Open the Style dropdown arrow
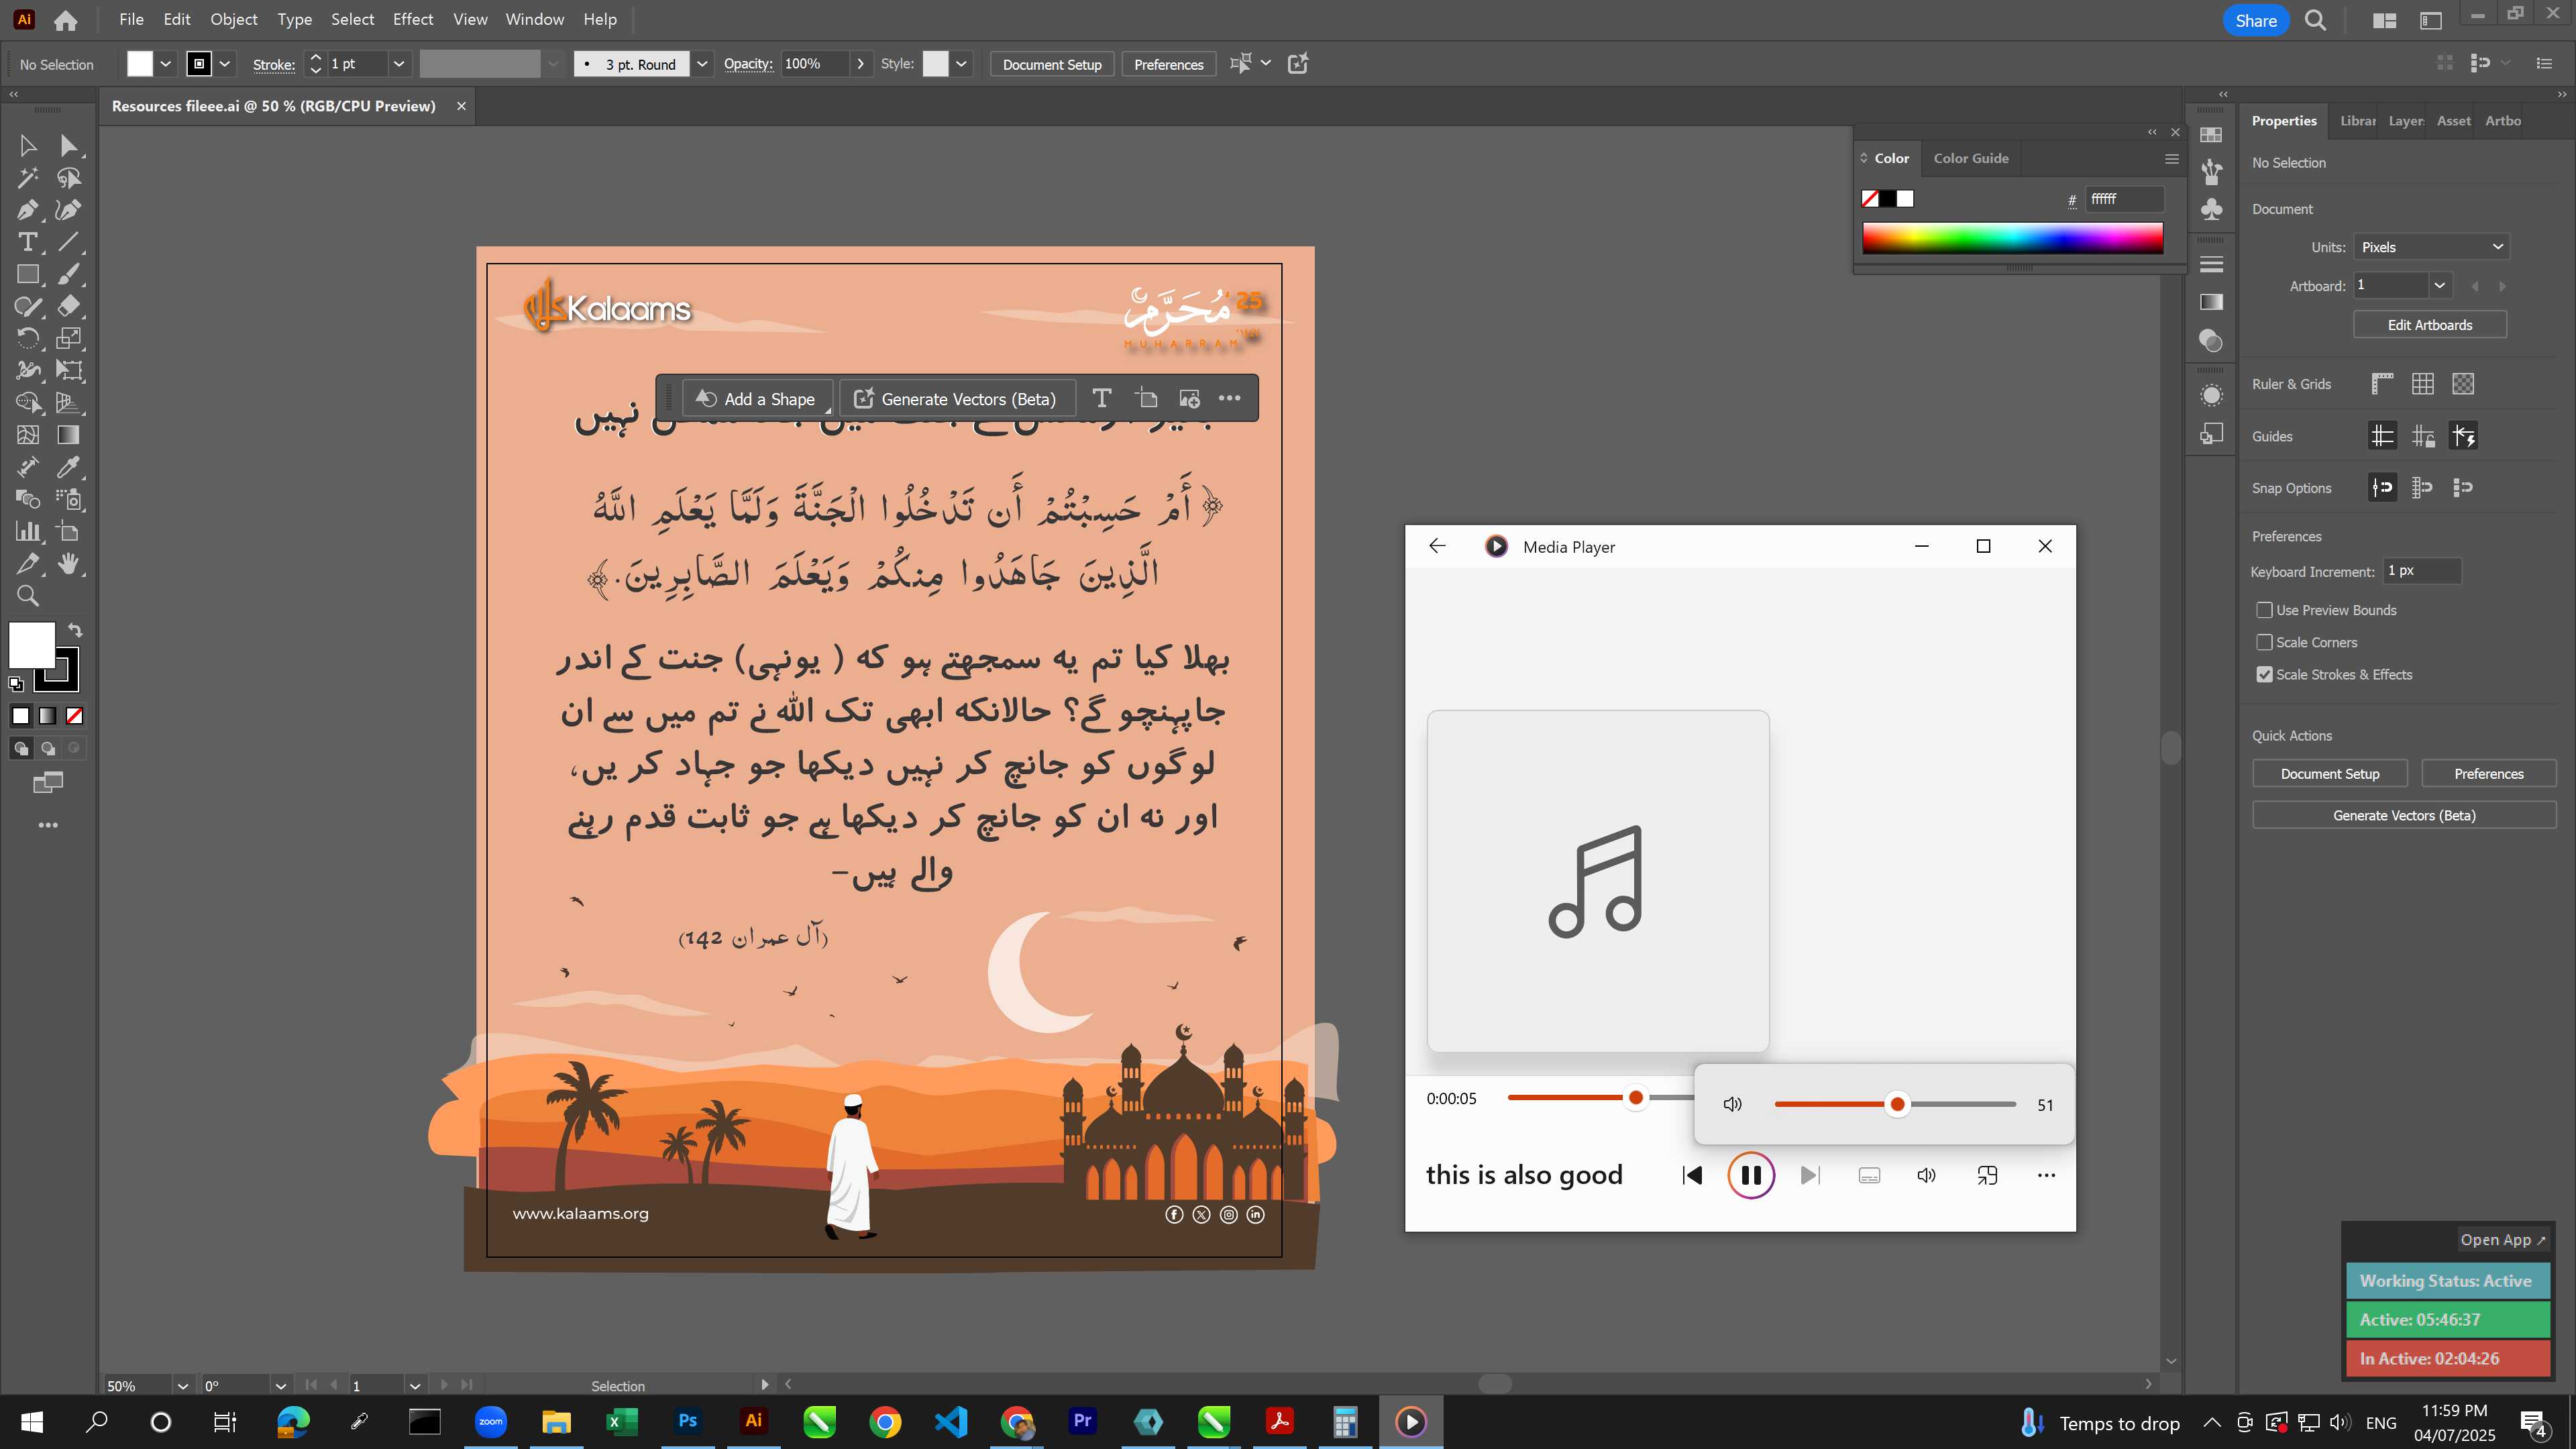The height and width of the screenshot is (1449, 2576). tap(961, 64)
